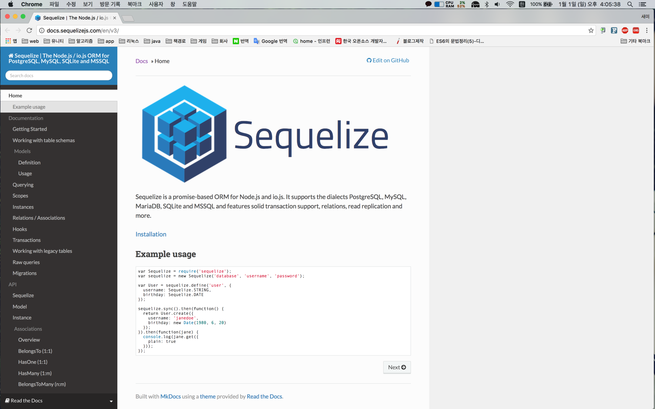Click the bookmark star icon in address bar

591,30
